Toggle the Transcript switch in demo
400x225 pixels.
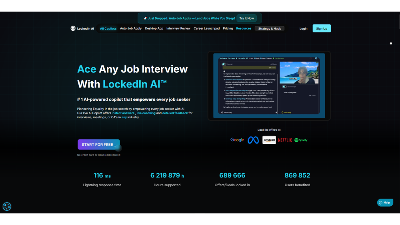point(224,64)
